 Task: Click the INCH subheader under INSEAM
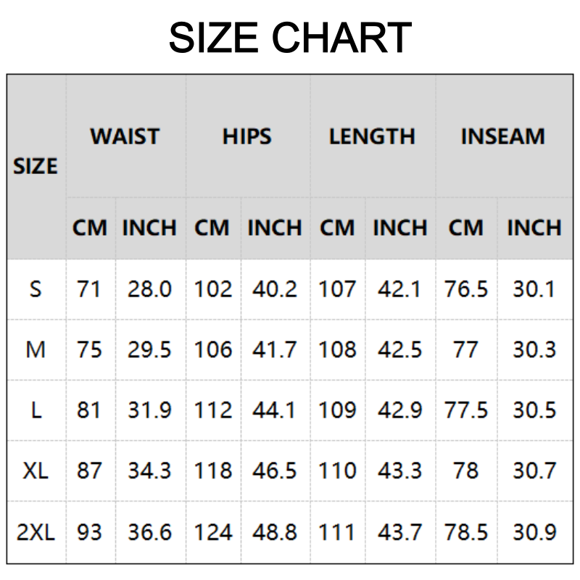coord(534,228)
